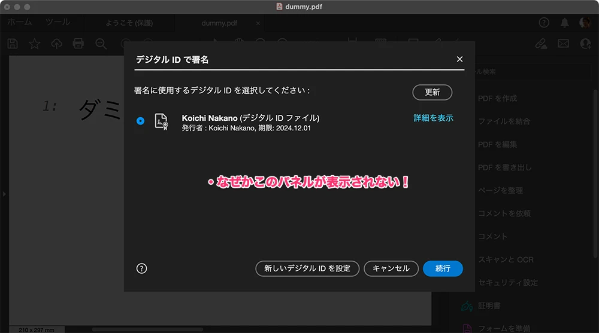Click the print icon in toolbar
Image resolution: width=599 pixels, height=333 pixels.
[x=78, y=44]
